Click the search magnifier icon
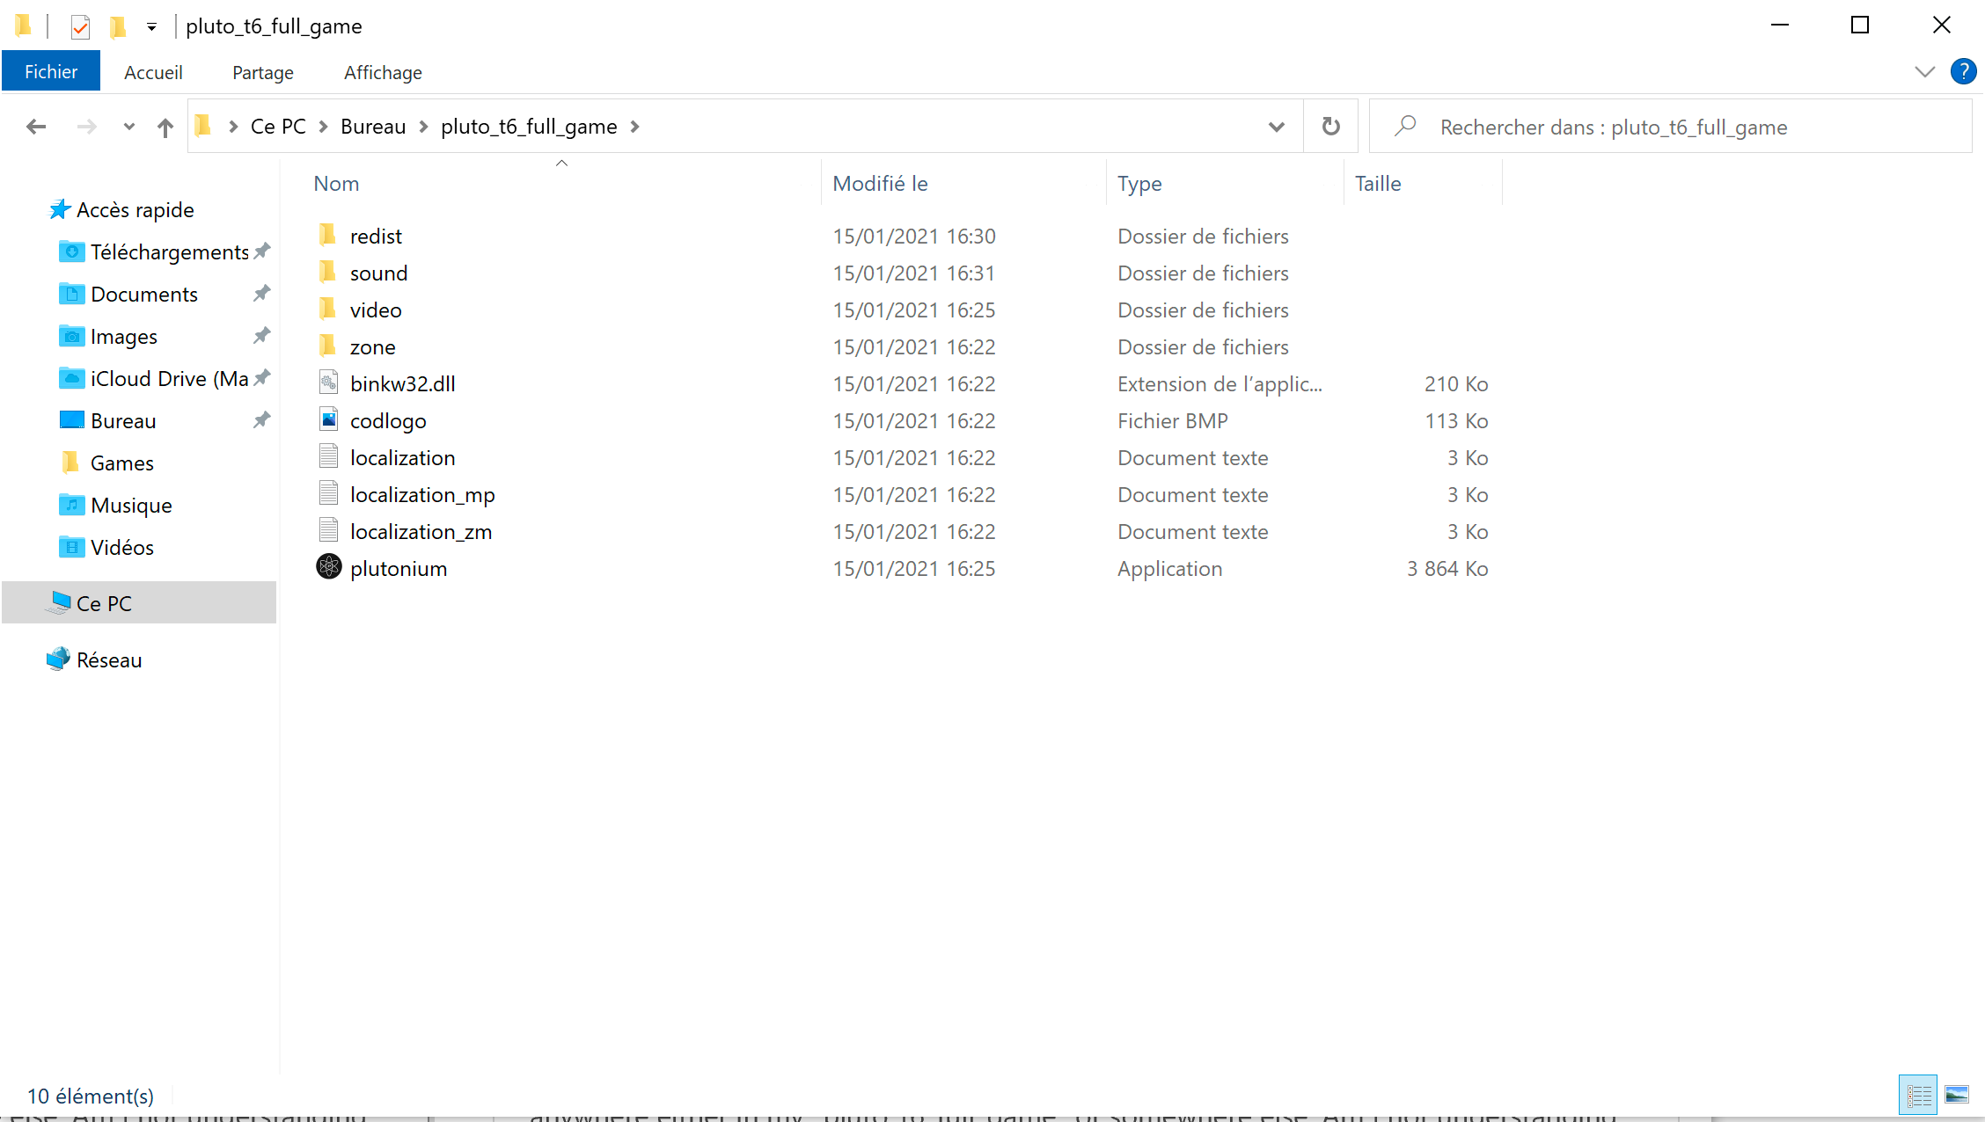 pyautogui.click(x=1405, y=126)
